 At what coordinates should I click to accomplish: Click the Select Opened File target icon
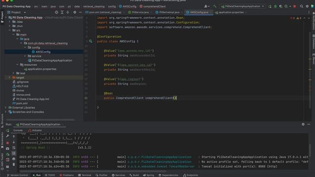tap(57, 12)
